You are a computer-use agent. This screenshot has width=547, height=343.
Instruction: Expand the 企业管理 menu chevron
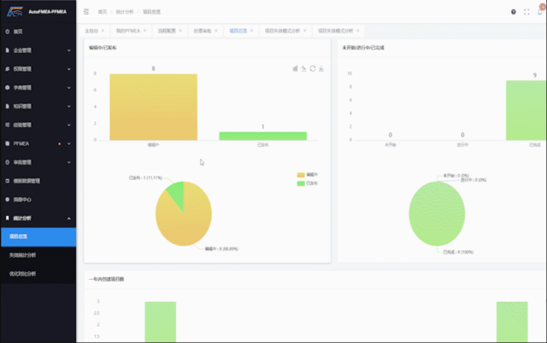[68, 50]
